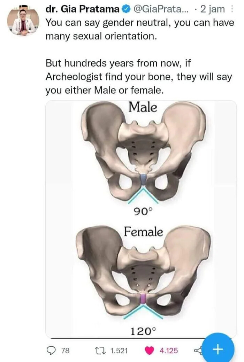Open the @GiaPrata... handle link
This screenshot has height=362, width=244.
[160, 9]
